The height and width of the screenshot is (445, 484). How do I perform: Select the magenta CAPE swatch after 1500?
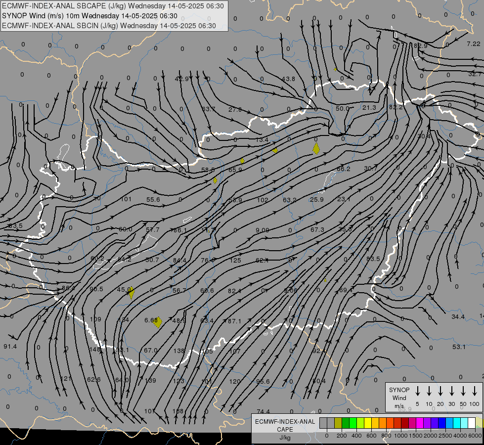(x=420, y=423)
